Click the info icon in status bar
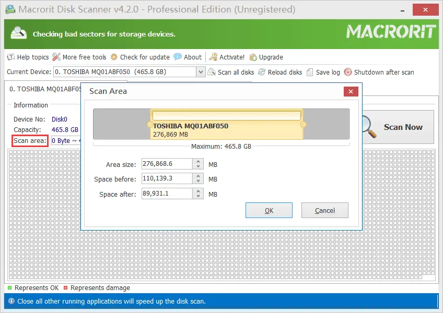Image resolution: width=443 pixels, height=313 pixels. 11,301
